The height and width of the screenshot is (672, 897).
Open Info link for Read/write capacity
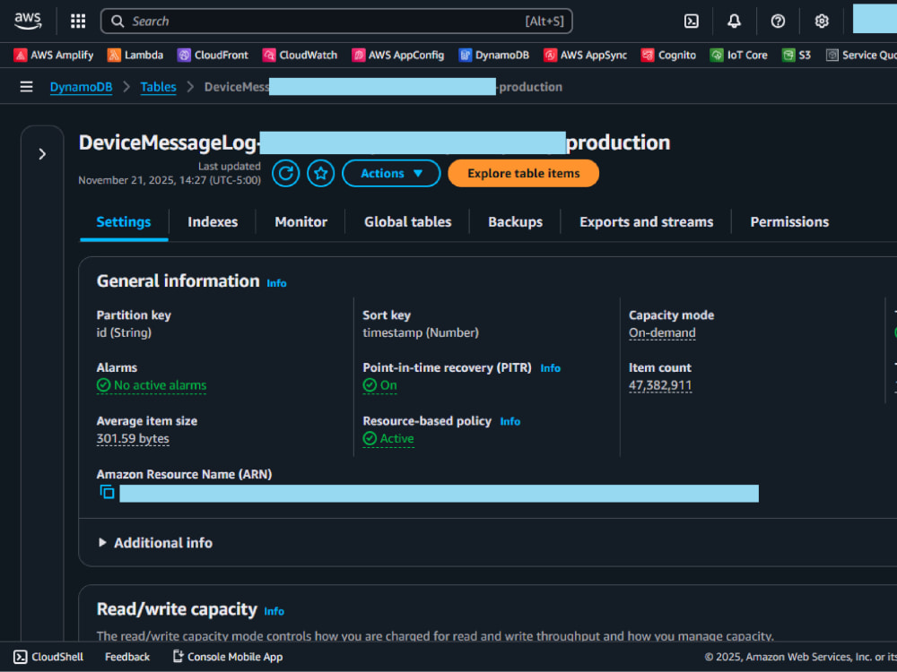point(274,611)
